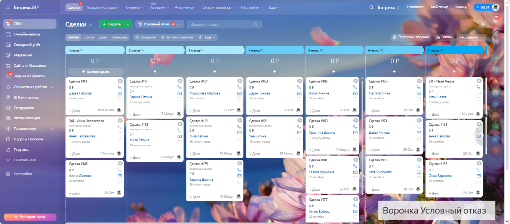Click account switch icon next to Битрикс
The width and height of the screenshot is (510, 224).
pyautogui.click(x=398, y=7)
